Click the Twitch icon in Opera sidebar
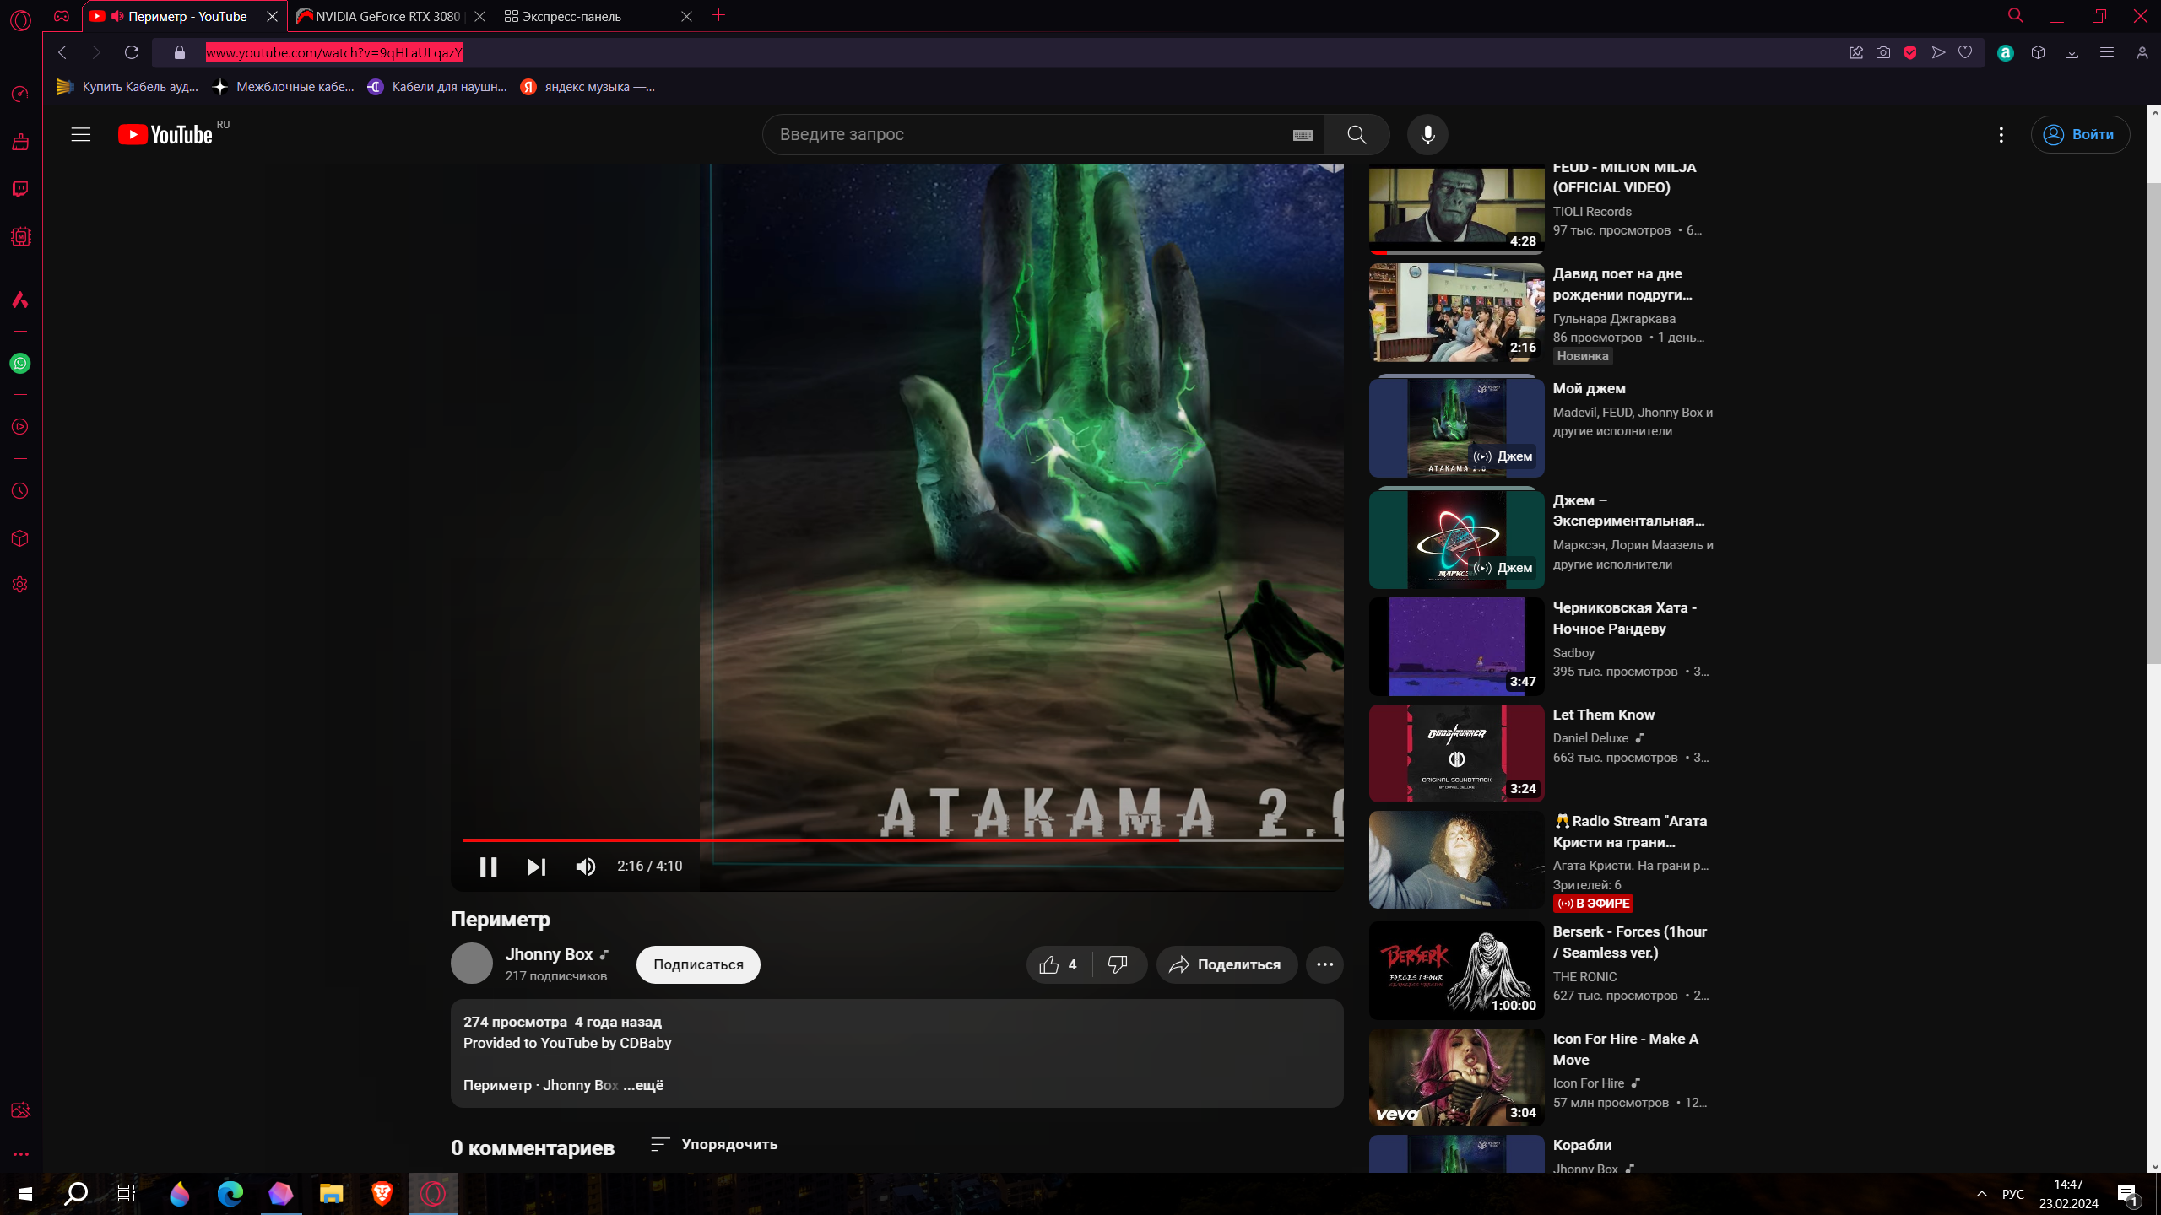Image resolution: width=2161 pixels, height=1215 pixels. click(20, 189)
